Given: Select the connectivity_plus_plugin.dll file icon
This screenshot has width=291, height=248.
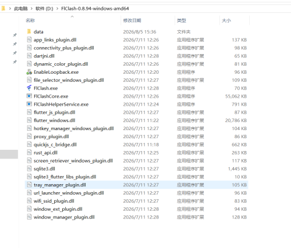Looking at the screenshot, I should 29,48.
